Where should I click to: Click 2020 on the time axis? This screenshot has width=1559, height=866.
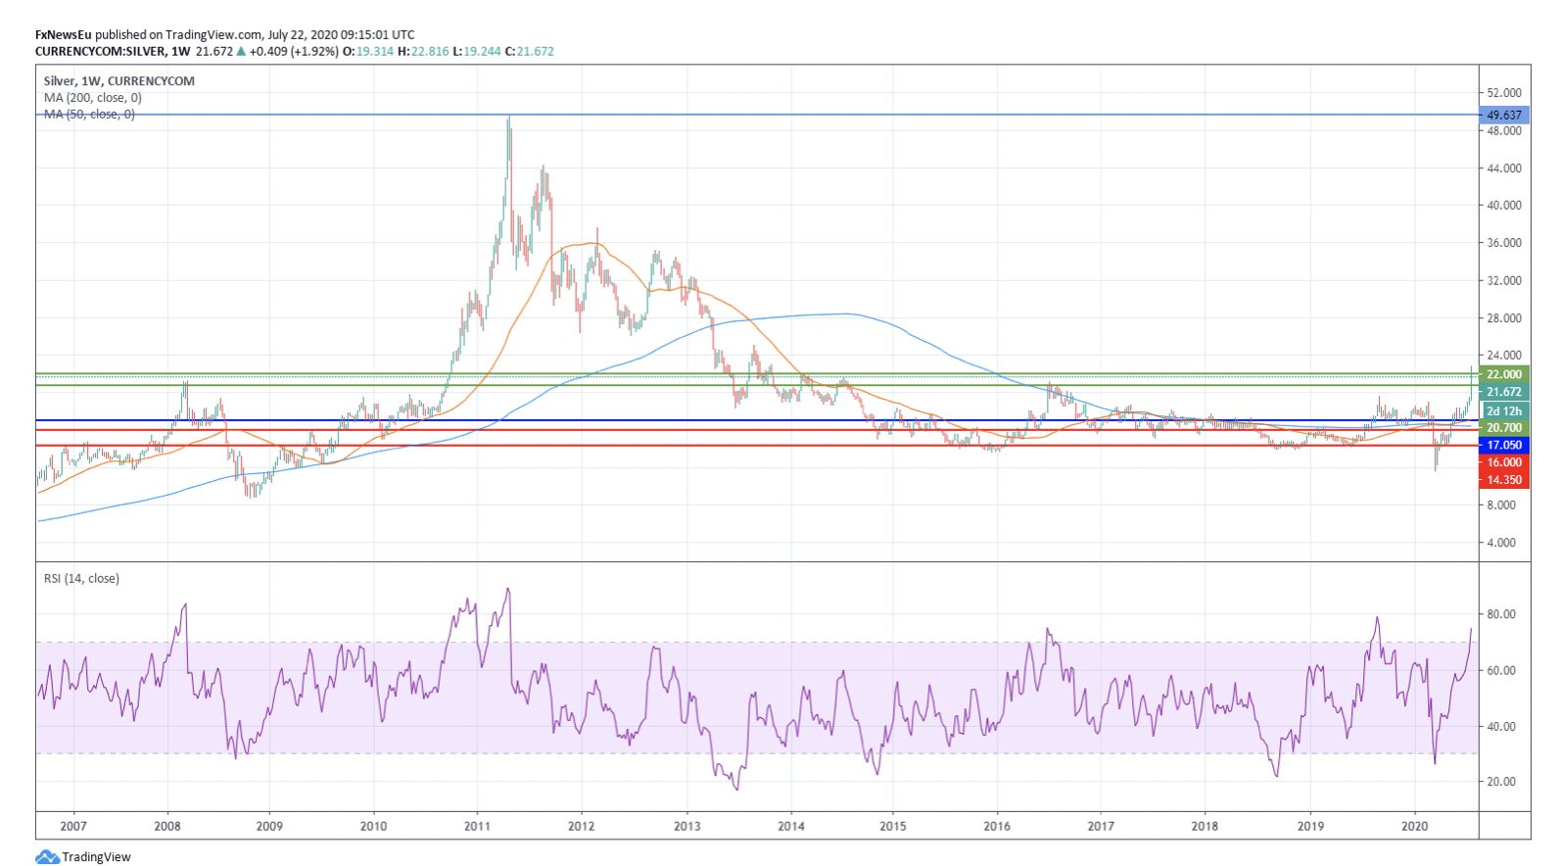[1414, 826]
